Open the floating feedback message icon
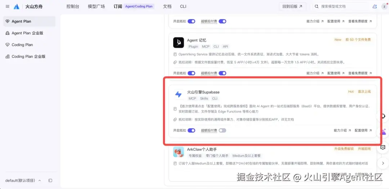The width and height of the screenshot is (389, 189). click(x=383, y=147)
